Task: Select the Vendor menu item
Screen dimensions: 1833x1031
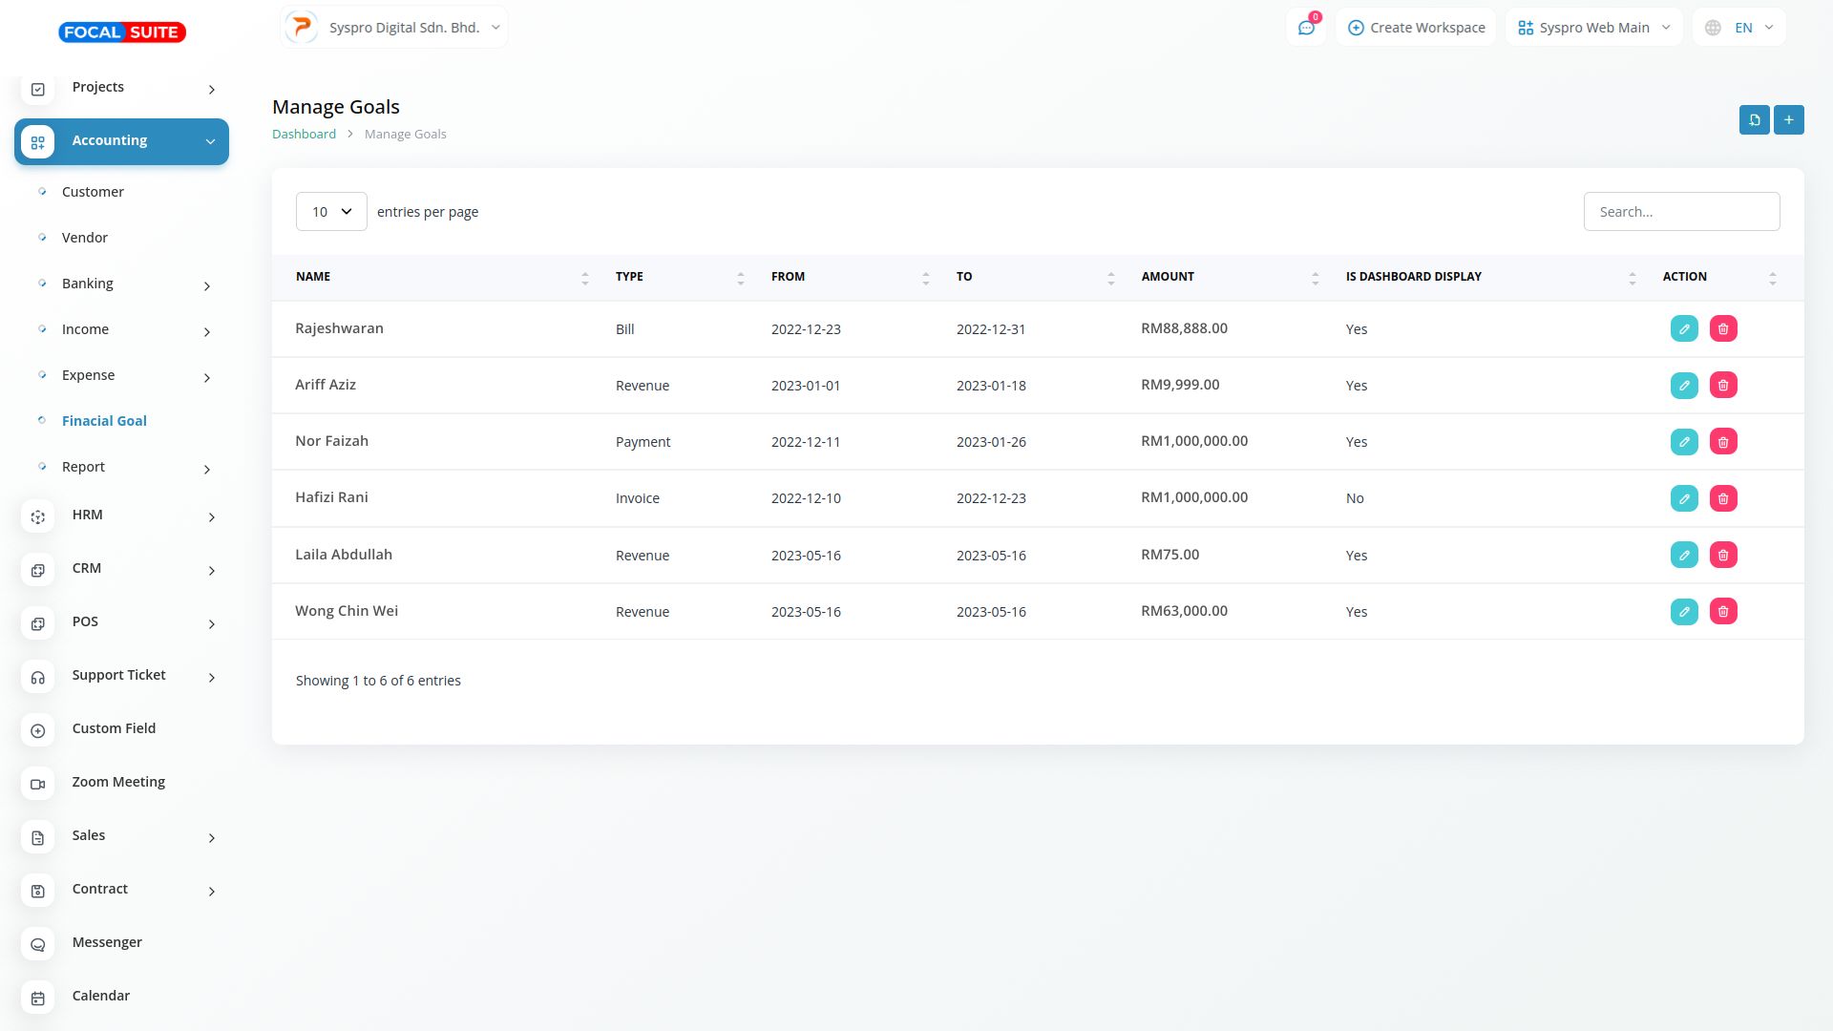Action: (x=85, y=238)
